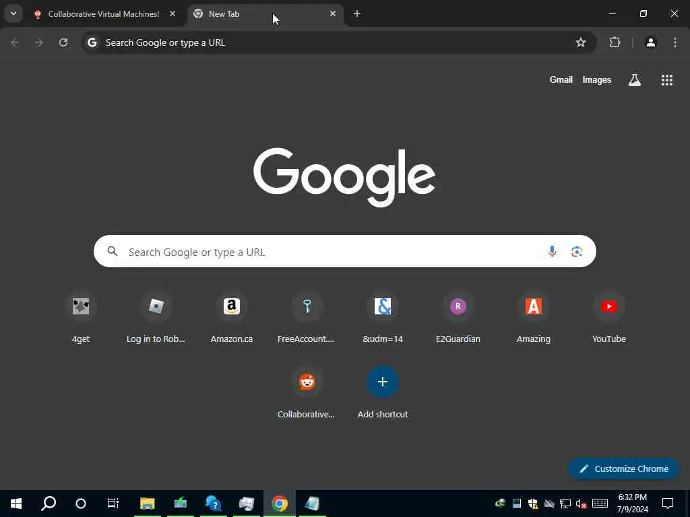Add a new shortcut
690x517 pixels.
tap(383, 392)
